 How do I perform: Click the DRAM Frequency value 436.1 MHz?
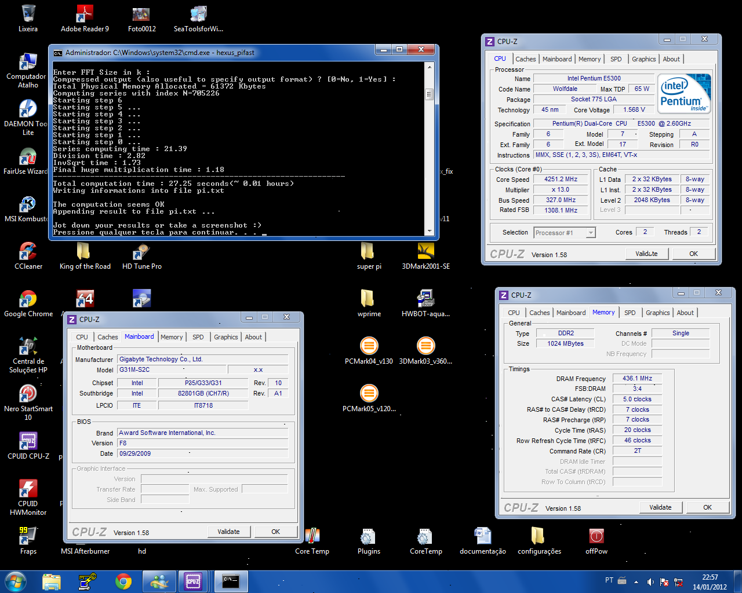[x=637, y=379]
